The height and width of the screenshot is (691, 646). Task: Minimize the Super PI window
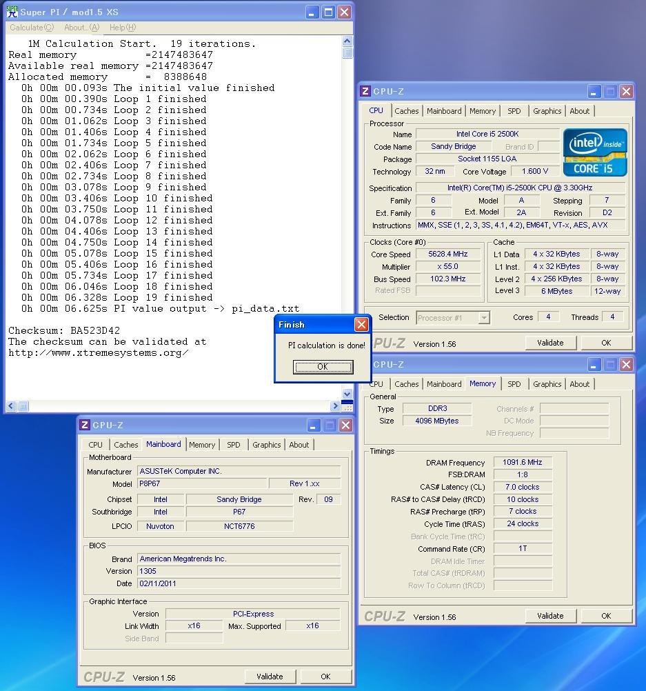[312, 12]
